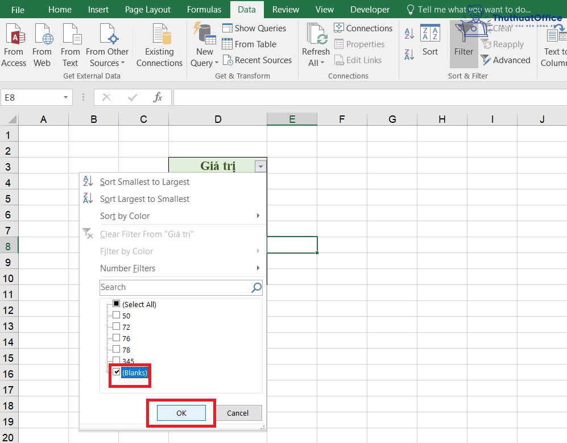Open the Connections dialog
Image resolution: width=567 pixels, height=443 pixels.
(x=363, y=27)
